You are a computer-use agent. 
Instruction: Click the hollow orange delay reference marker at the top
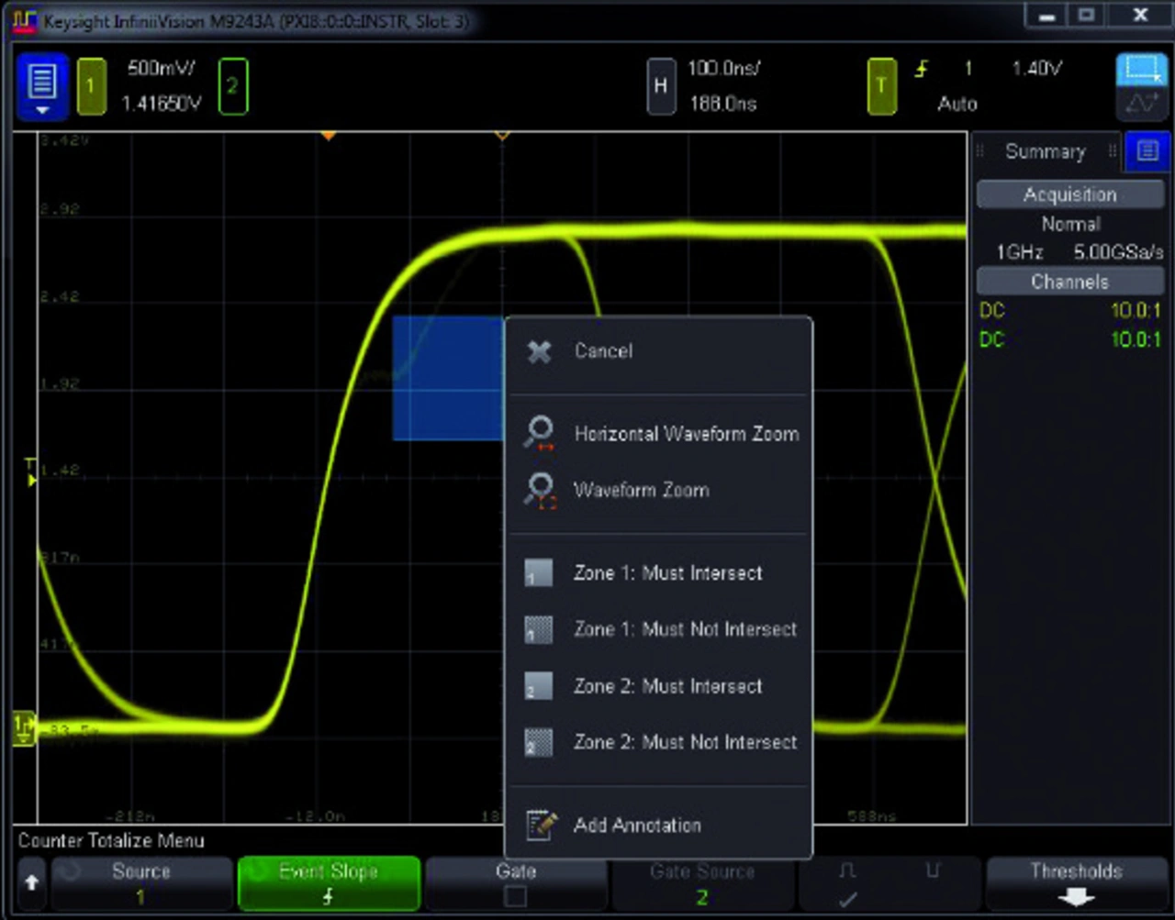point(502,136)
